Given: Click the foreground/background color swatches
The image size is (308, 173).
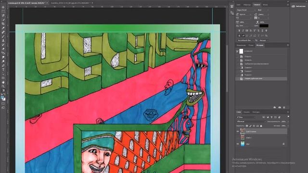Looking at the screenshot, I should pos(3,99).
